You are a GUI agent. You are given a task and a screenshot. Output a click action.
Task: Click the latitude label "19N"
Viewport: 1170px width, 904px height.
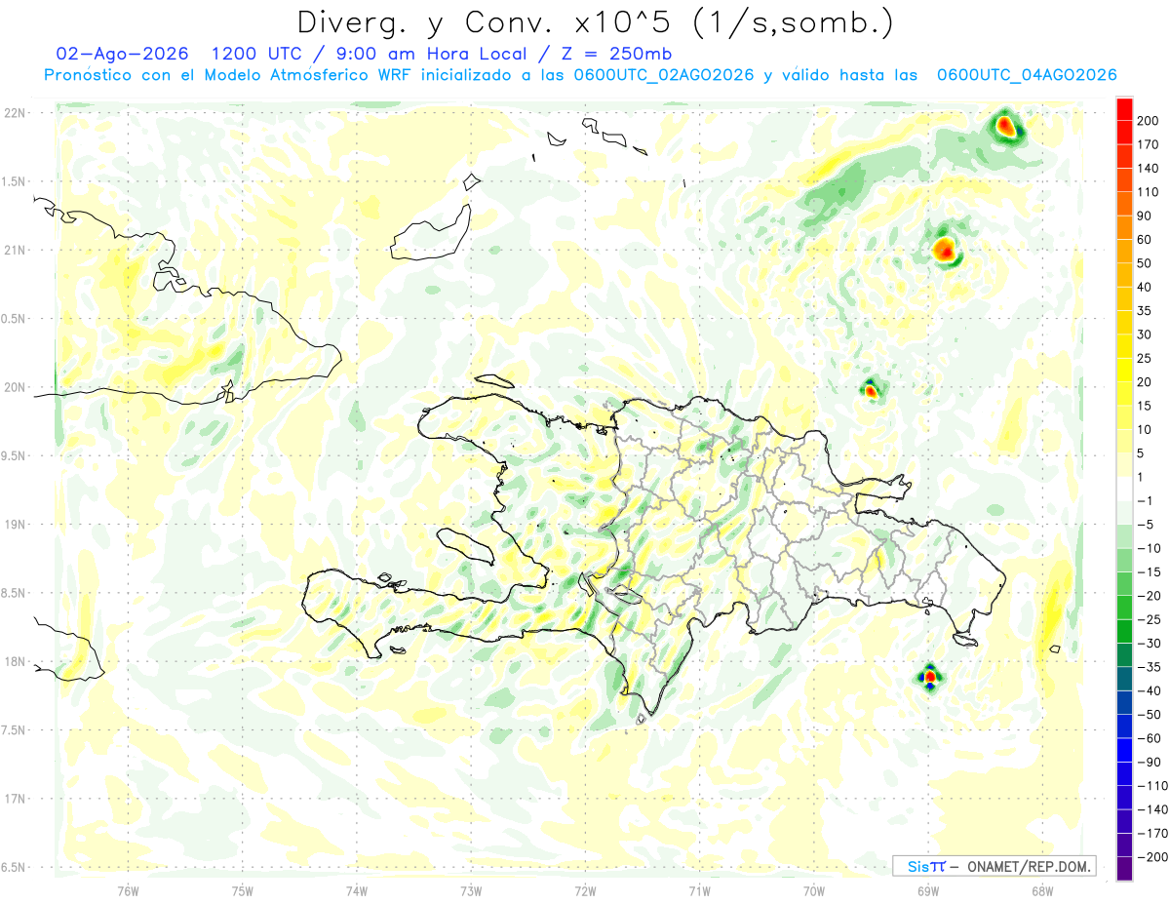pyautogui.click(x=15, y=525)
